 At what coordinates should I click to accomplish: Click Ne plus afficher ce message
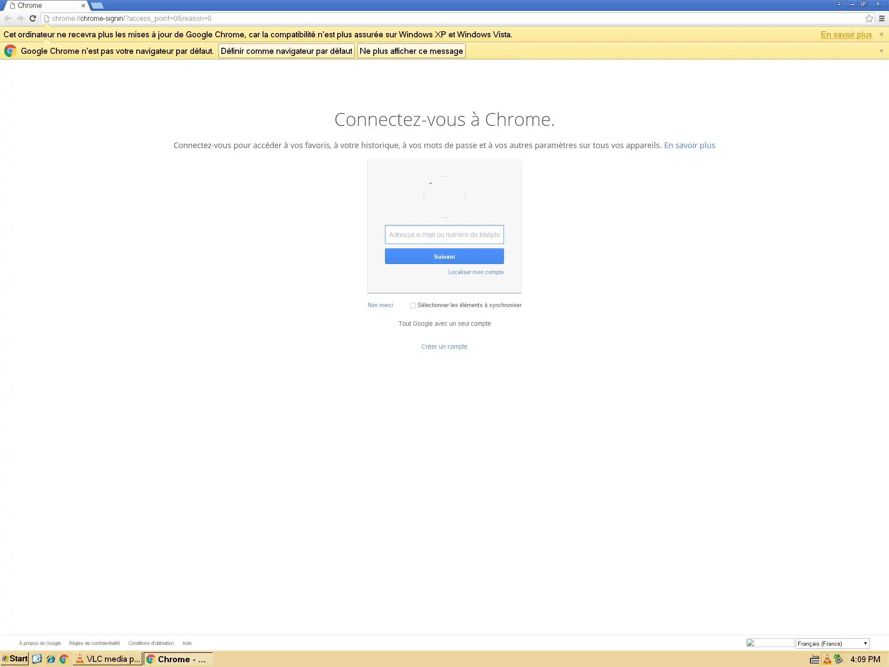pos(411,51)
